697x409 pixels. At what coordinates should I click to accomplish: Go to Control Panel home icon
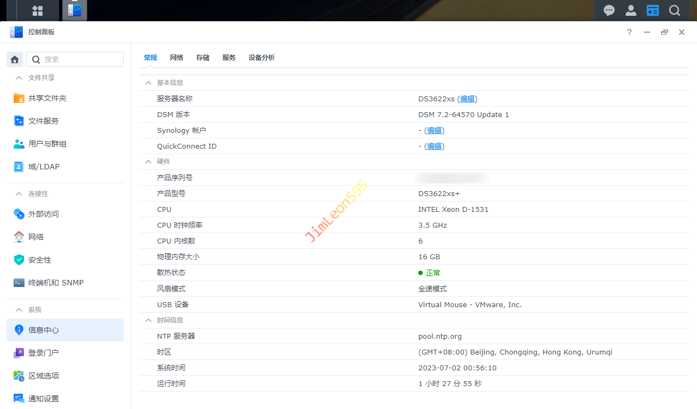pyautogui.click(x=15, y=59)
